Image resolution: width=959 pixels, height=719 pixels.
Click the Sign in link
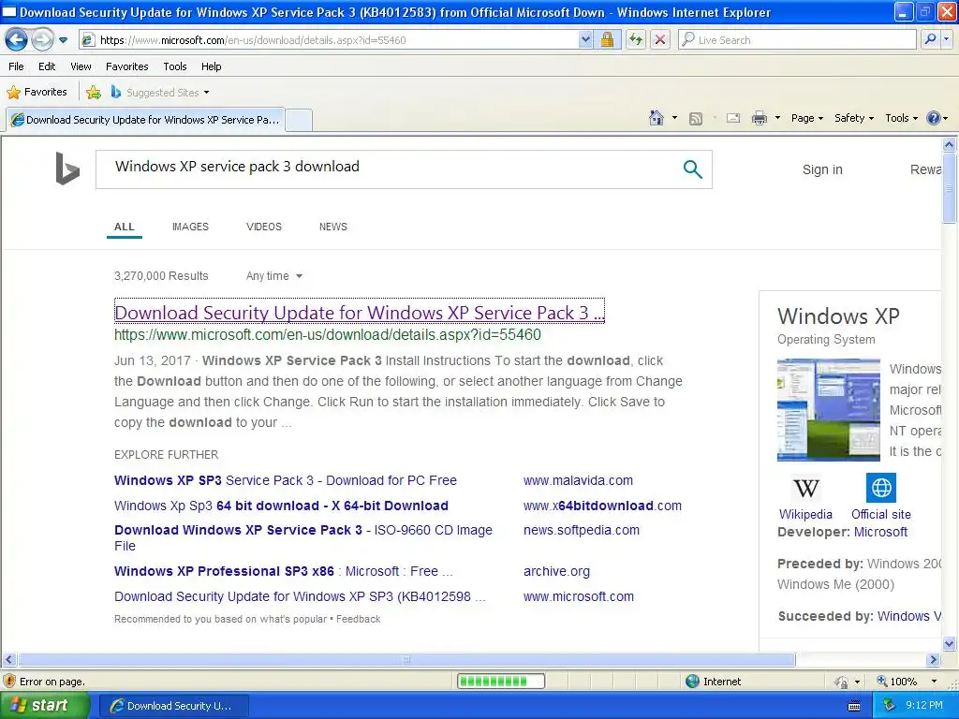[x=822, y=170]
